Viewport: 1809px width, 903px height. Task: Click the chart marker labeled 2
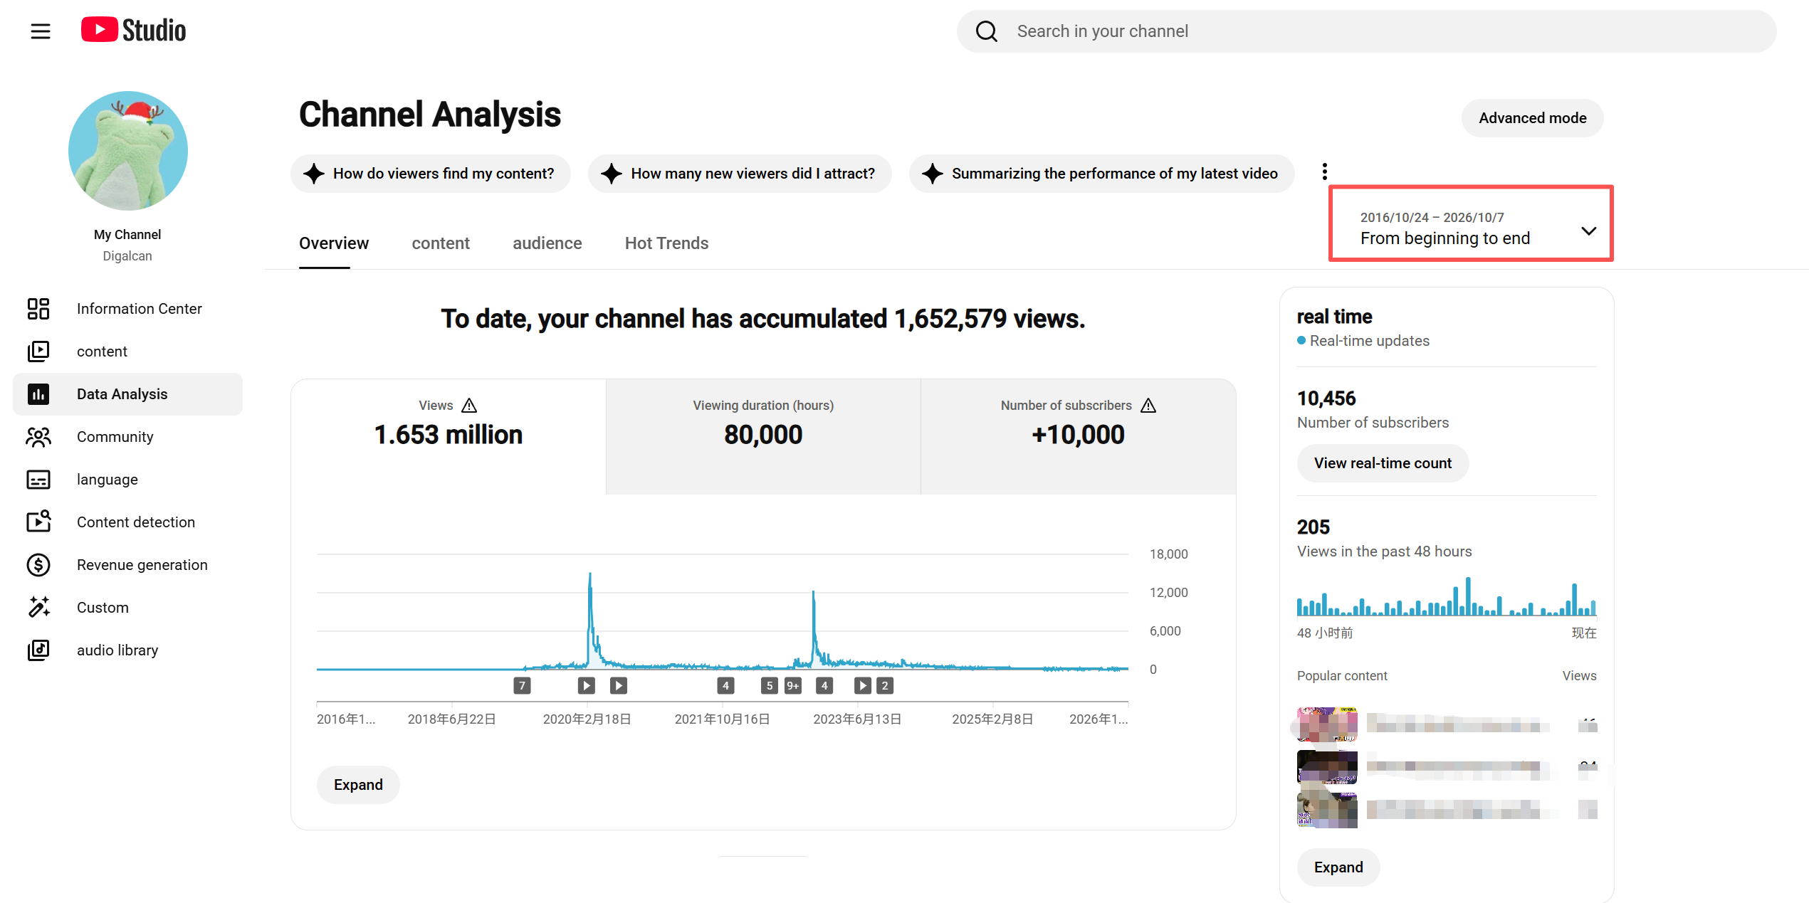coord(885,685)
